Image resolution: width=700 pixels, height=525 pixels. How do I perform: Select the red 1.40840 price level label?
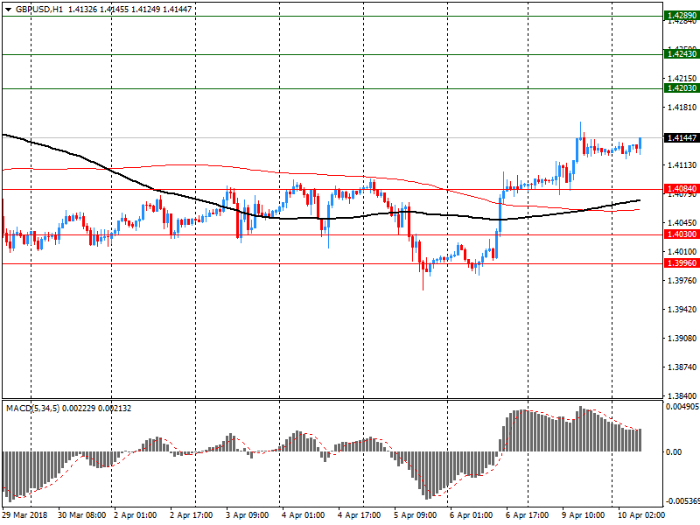[682, 189]
